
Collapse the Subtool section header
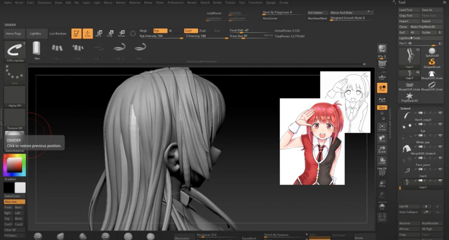406,108
